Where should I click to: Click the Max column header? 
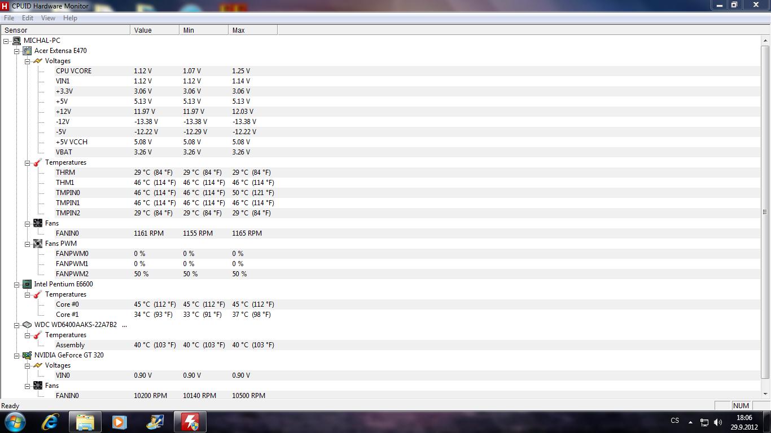coord(253,30)
